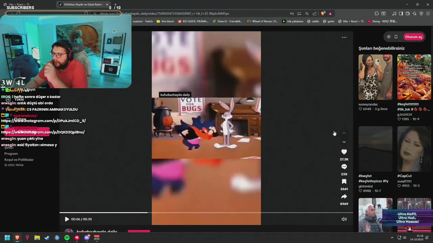Click the Oturum aç login button

pos(414,37)
